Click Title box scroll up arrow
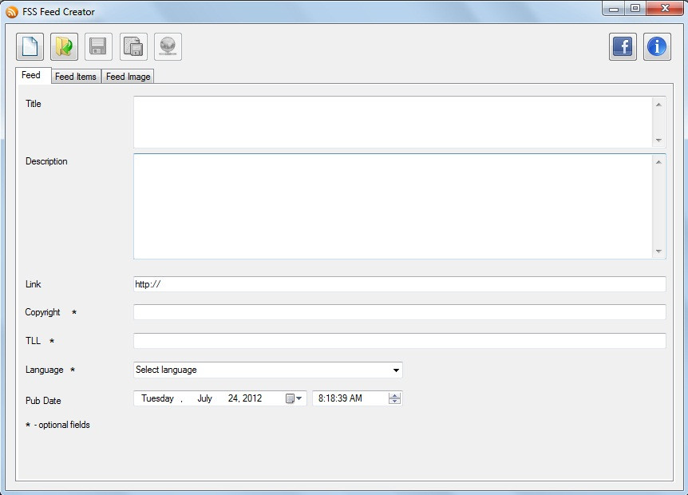The height and width of the screenshot is (495, 688). coord(658,105)
